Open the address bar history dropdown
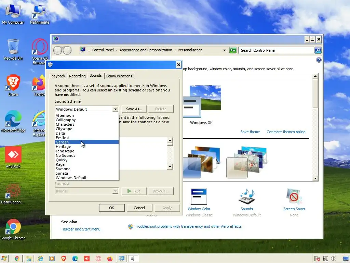This screenshot has width=350, height=263. click(224, 50)
